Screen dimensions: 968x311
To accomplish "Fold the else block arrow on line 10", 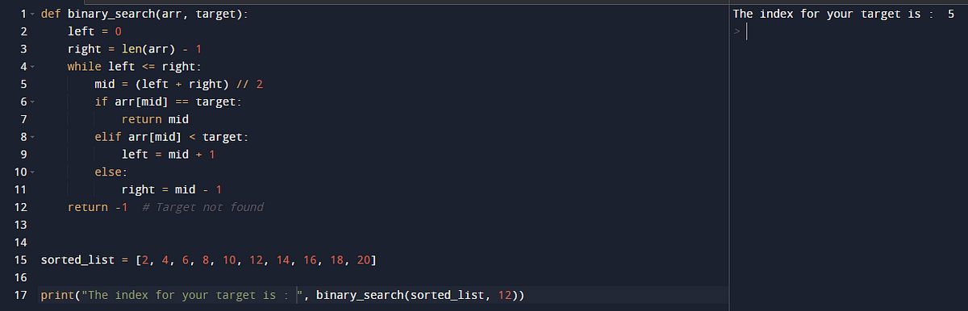I will [x=31, y=172].
